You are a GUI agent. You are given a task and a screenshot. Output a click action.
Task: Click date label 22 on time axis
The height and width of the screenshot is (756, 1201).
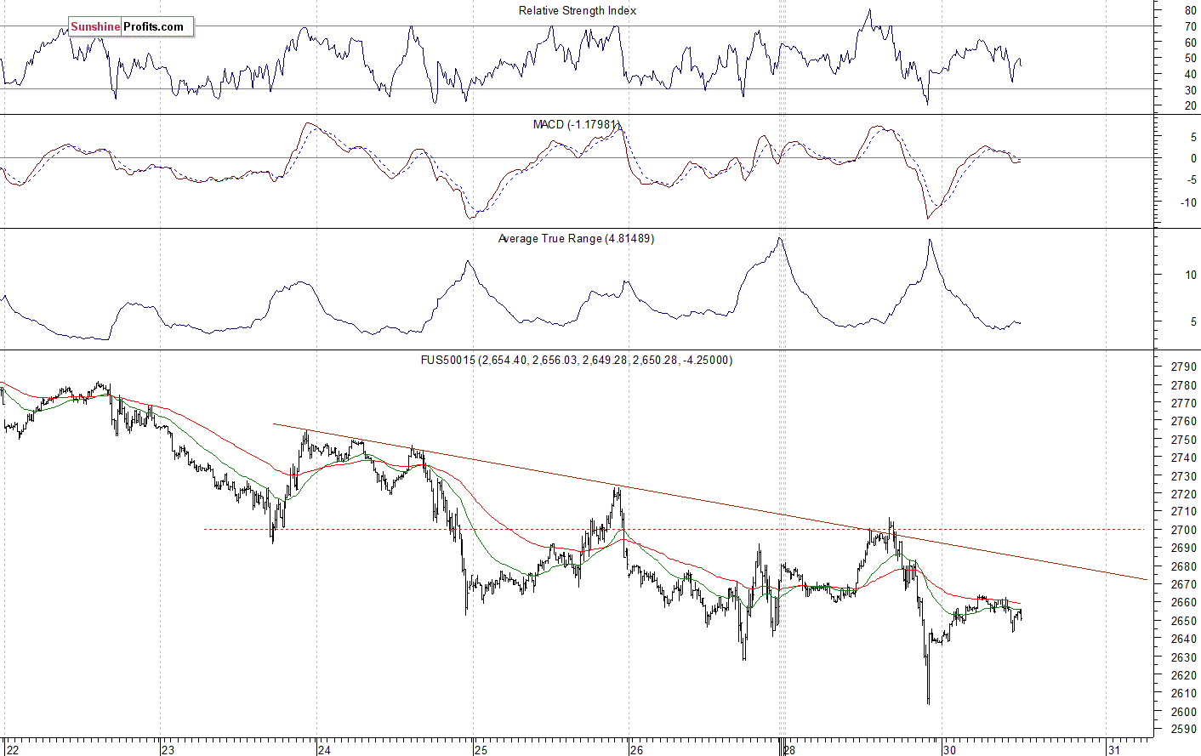pyautogui.click(x=12, y=749)
